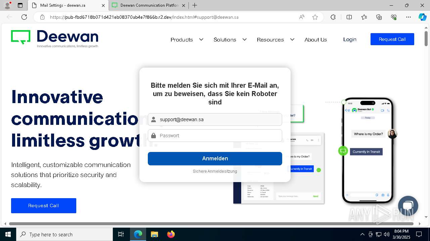Viewport: 430px width, 241px height.
Task: Open Task View on taskbar
Action: [121, 234]
